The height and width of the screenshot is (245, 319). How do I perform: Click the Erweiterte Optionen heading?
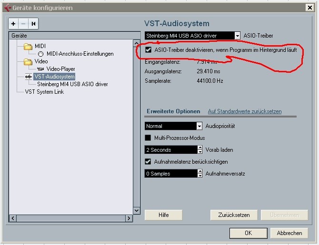click(173, 111)
